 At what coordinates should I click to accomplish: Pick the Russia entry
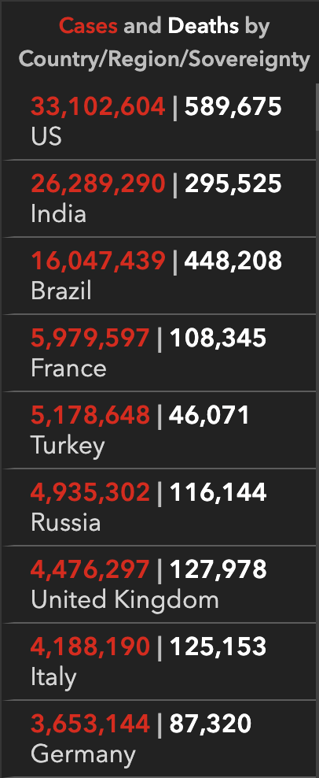tap(159, 507)
